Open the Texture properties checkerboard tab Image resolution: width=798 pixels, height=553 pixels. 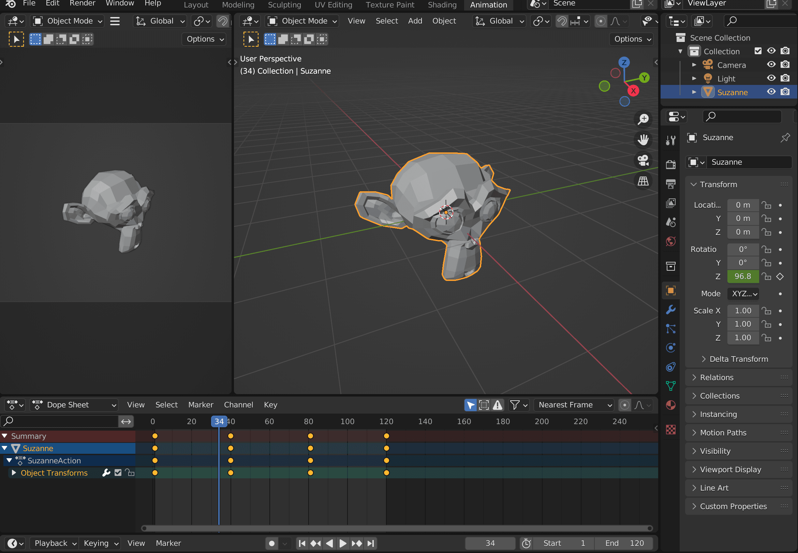pyautogui.click(x=670, y=429)
